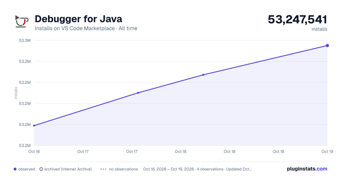Click the date range observations summary text

[x=197, y=169]
